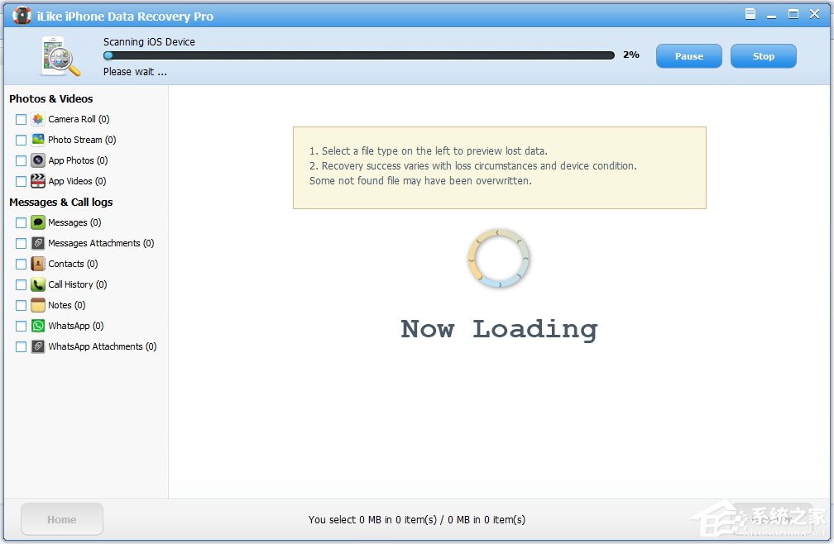Screen dimensions: 834x544
Task: Collapse the Messages & Call logs section
Action: 60,202
